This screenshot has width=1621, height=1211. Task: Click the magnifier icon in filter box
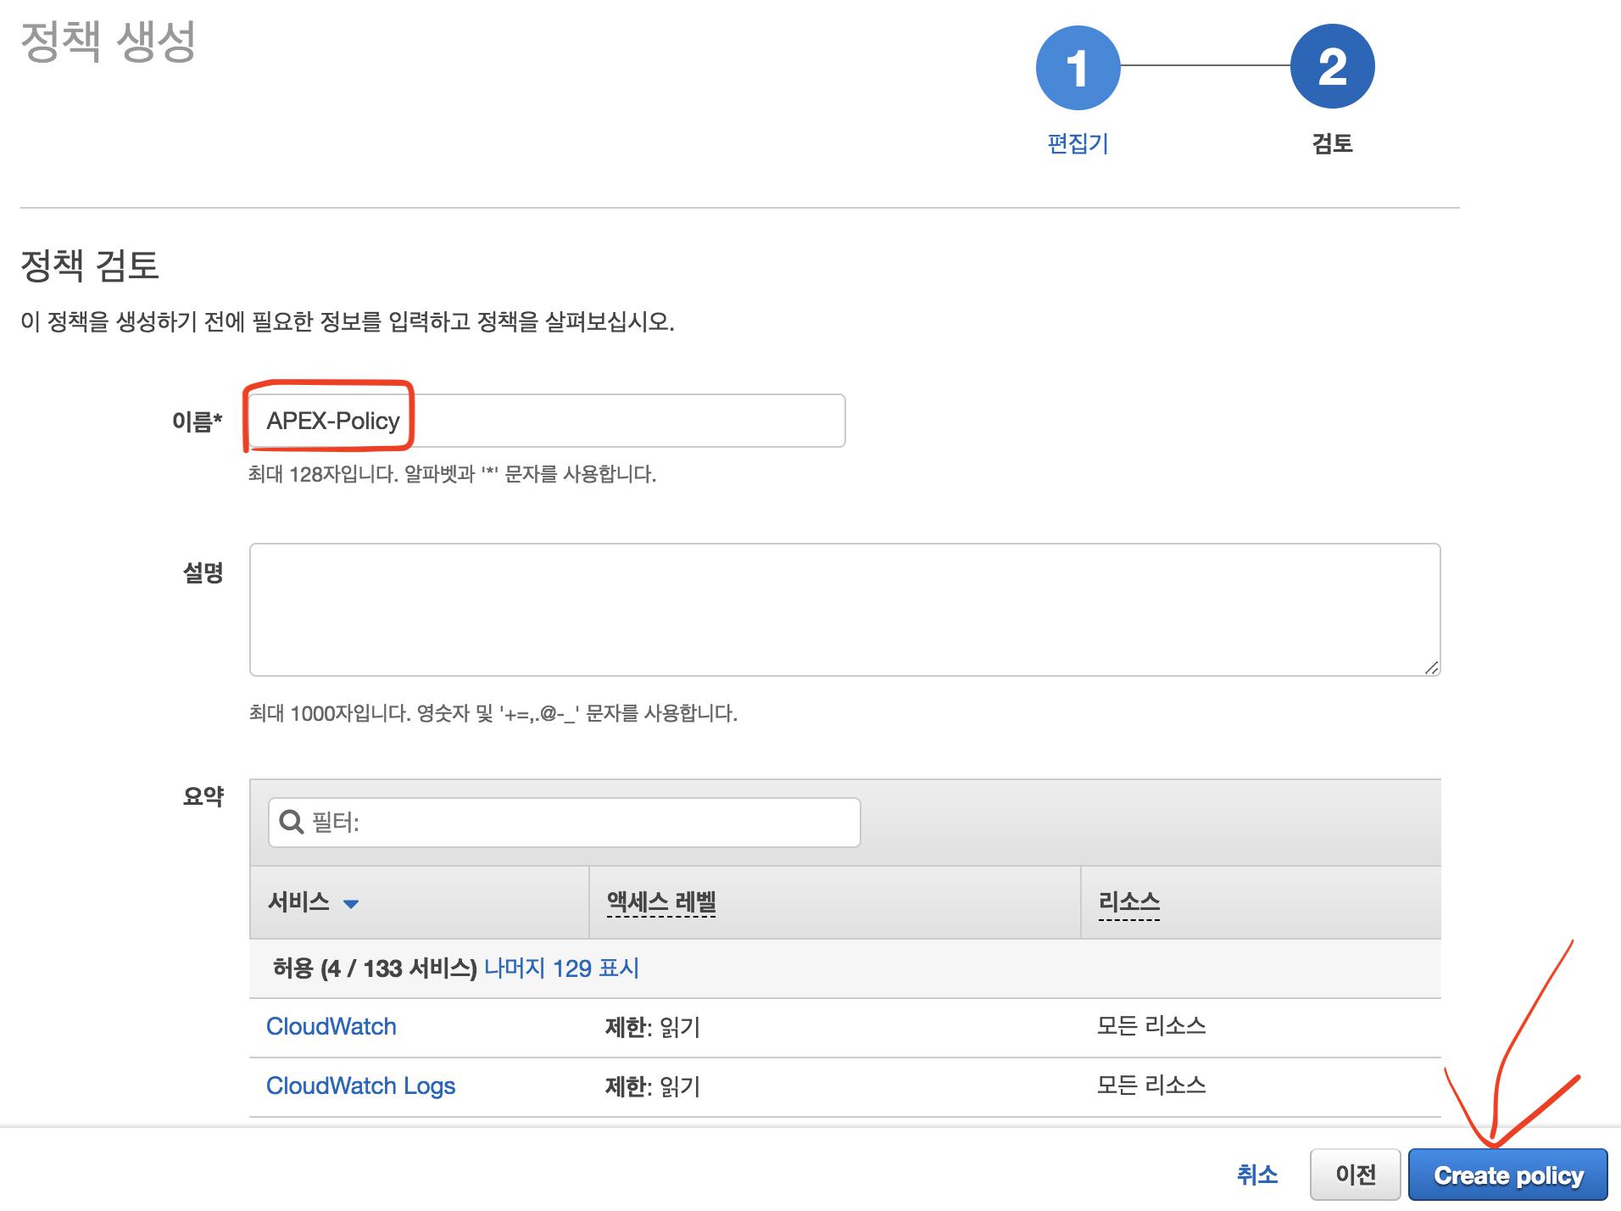tap(291, 822)
